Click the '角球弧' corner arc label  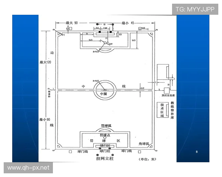tap(144, 144)
